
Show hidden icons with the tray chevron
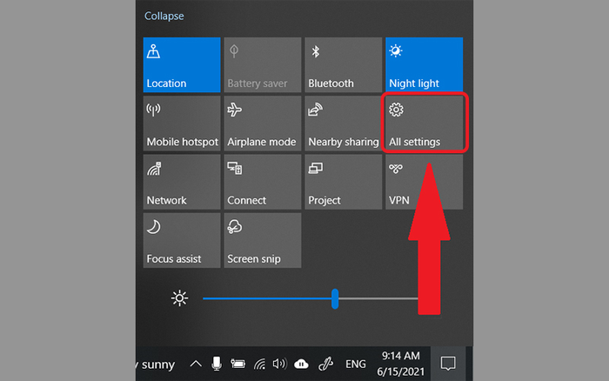point(195,364)
